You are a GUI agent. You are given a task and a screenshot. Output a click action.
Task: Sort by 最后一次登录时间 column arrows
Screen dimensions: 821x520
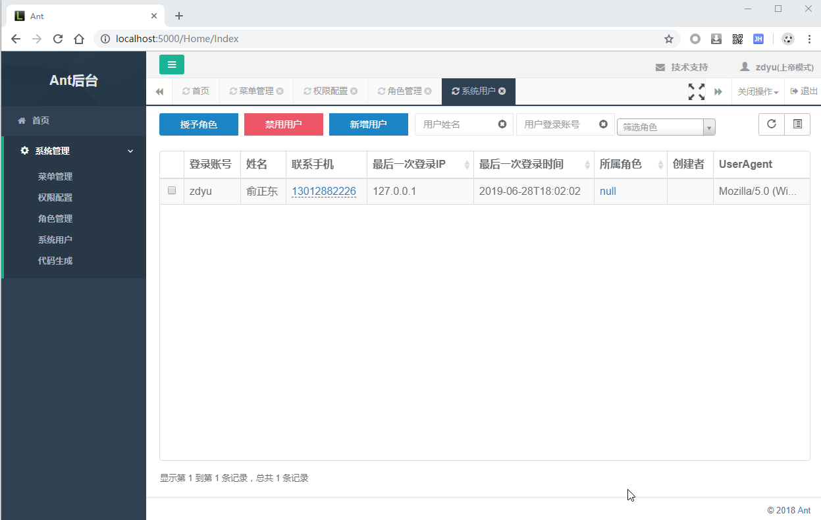coord(587,165)
